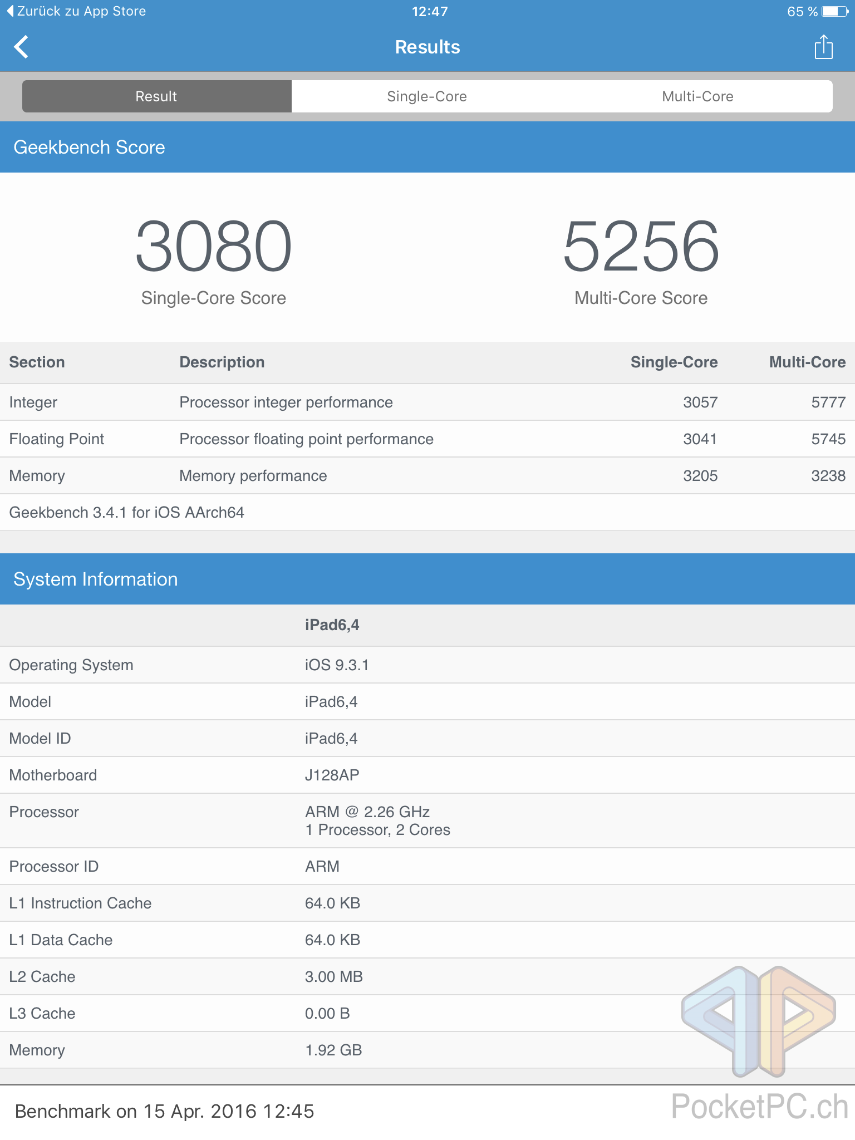Screen dimensions: 855x1140
Task: Tap the status bar clock showing 12:47
Action: pyautogui.click(x=429, y=11)
